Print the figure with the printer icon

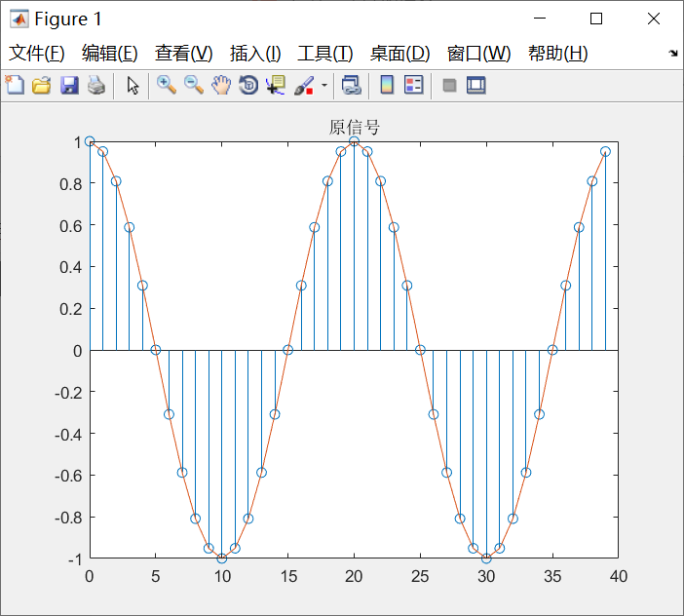[x=96, y=85]
